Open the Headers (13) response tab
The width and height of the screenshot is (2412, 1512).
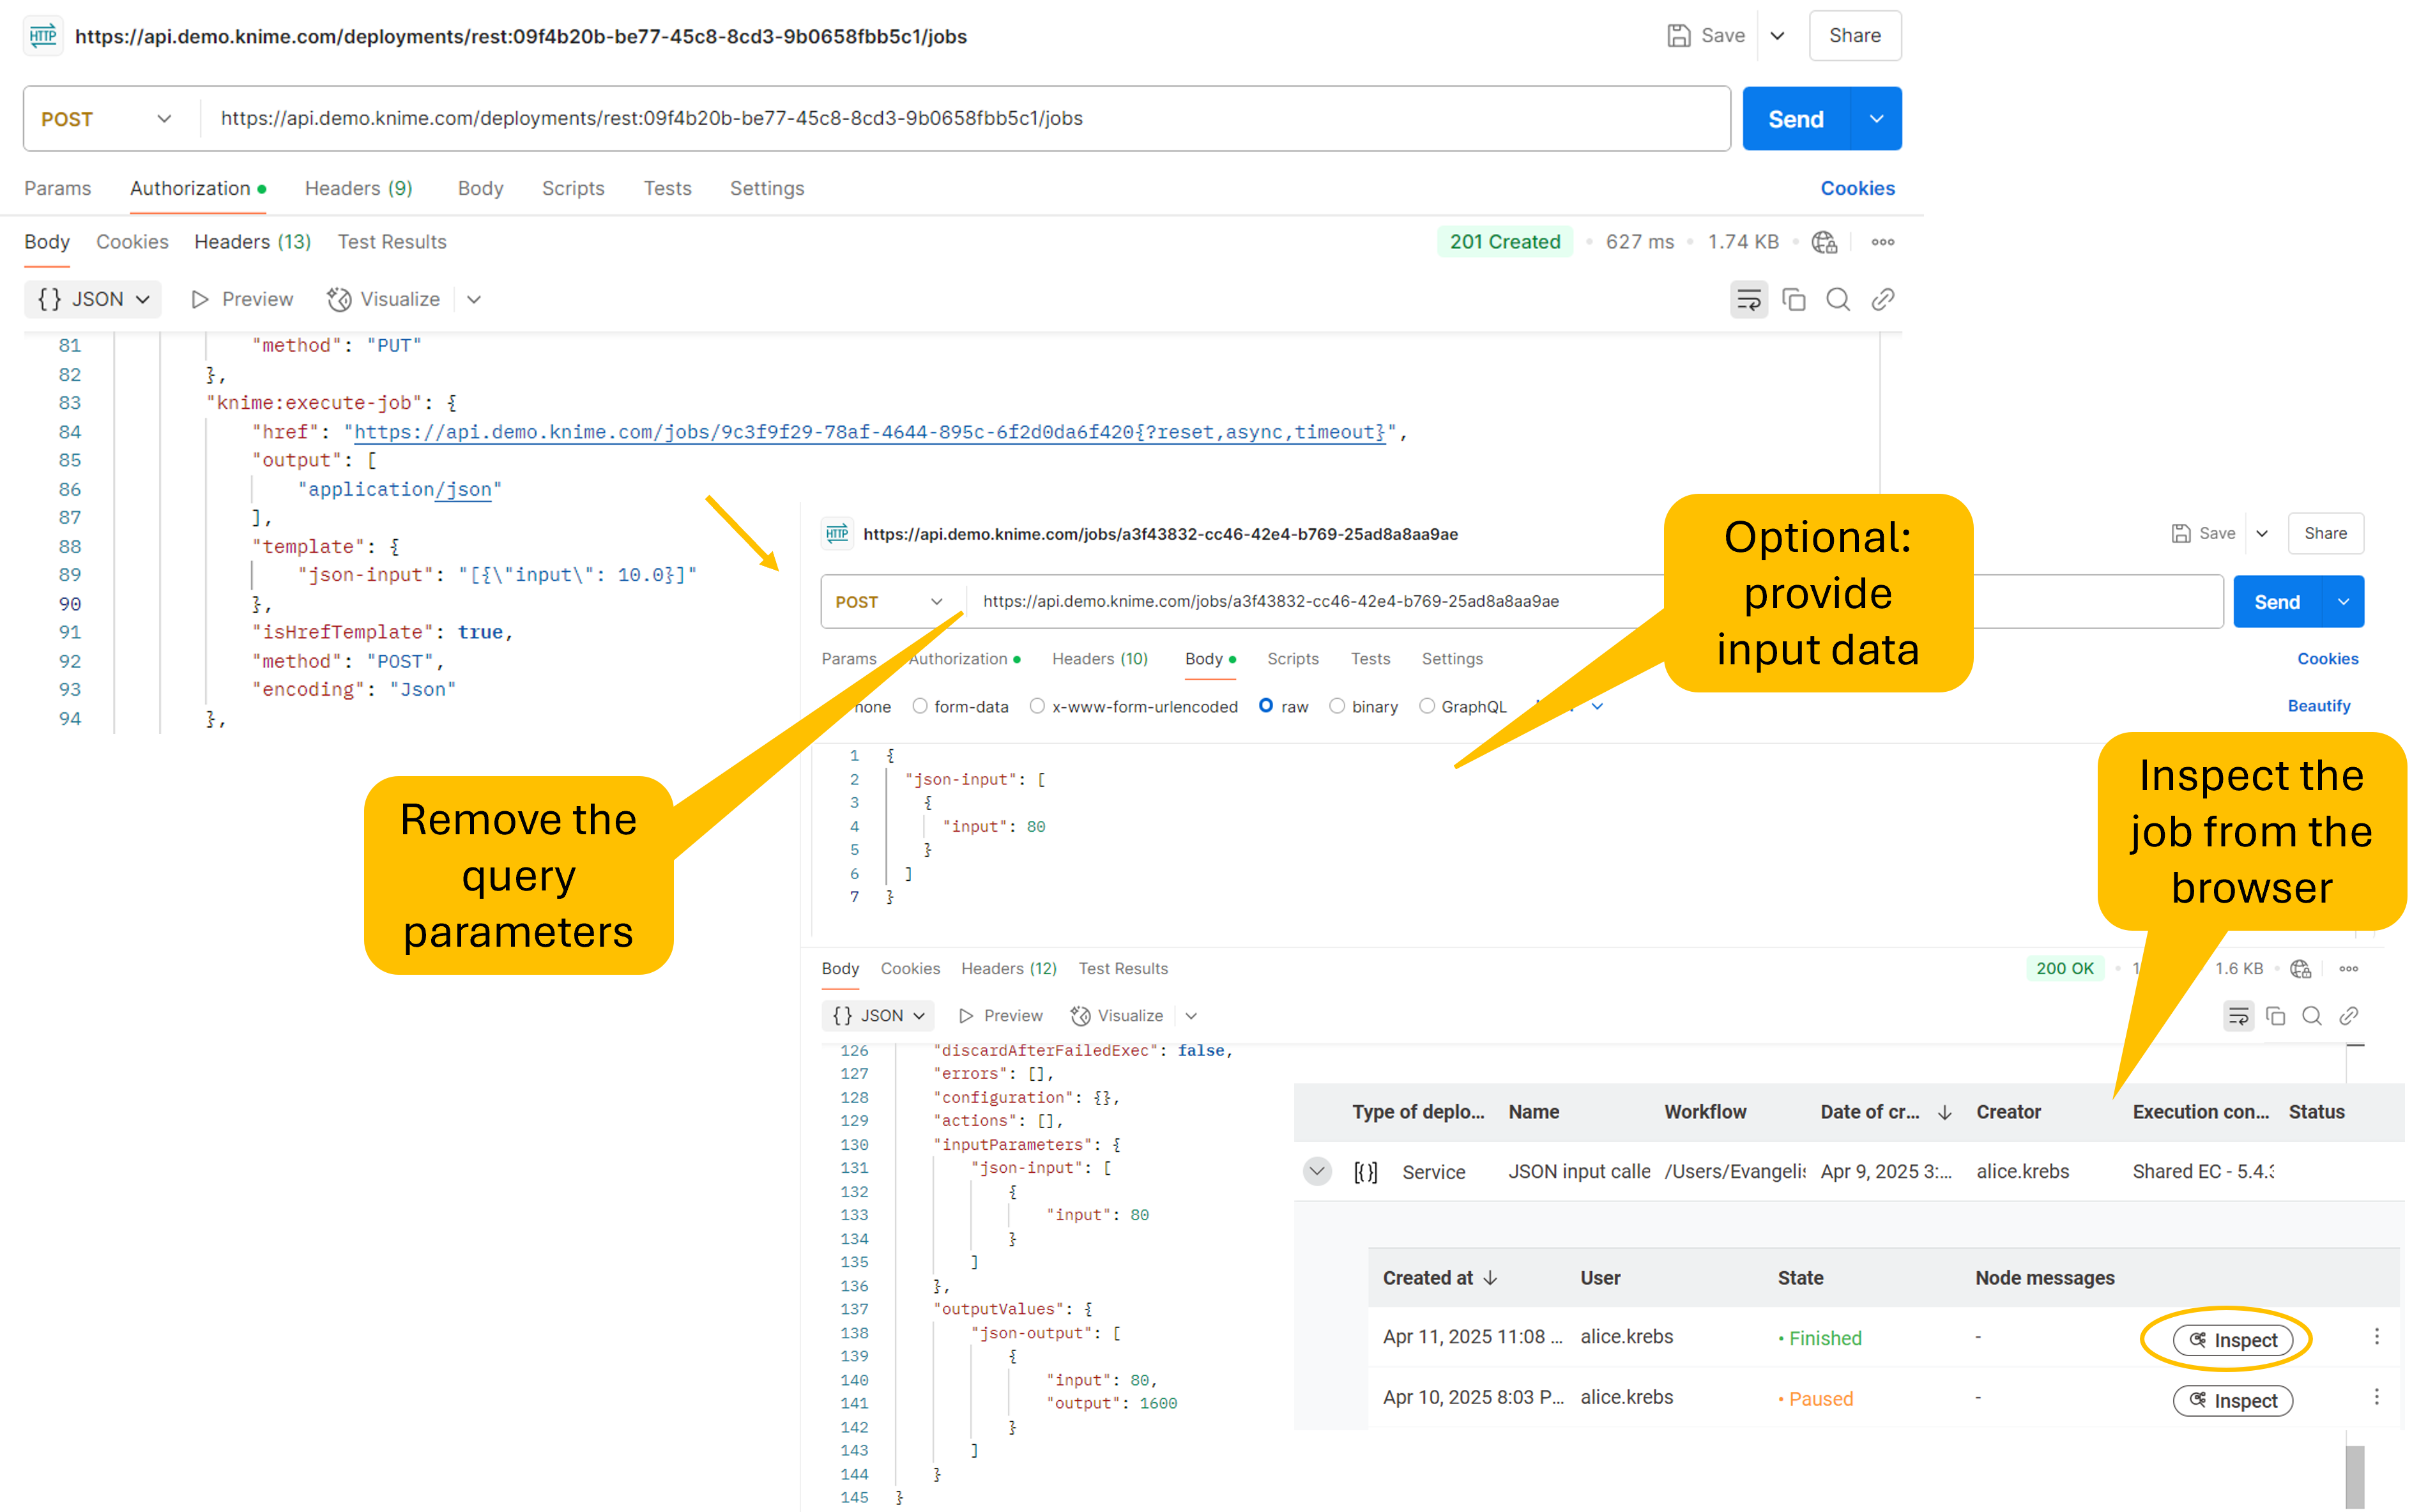253,242
